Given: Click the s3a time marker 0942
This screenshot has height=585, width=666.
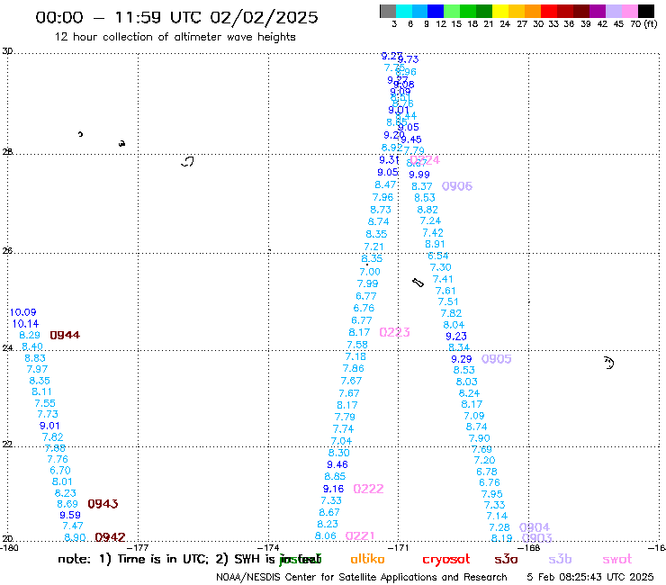Looking at the screenshot, I should [110, 537].
